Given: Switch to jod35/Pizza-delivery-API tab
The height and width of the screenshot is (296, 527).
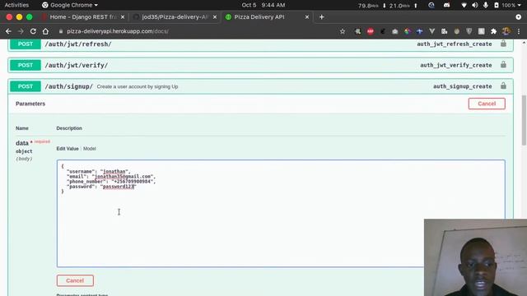Looking at the screenshot, I should pos(175,16).
